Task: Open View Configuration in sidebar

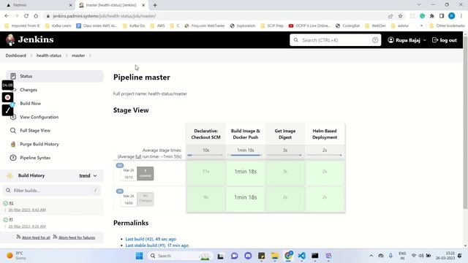Action: tap(39, 117)
